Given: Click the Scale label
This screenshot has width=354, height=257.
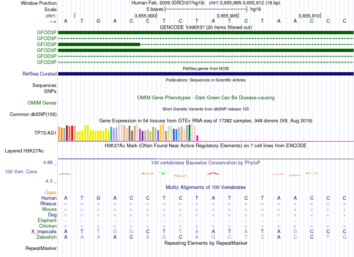Looking at the screenshot, I should coord(50,9).
